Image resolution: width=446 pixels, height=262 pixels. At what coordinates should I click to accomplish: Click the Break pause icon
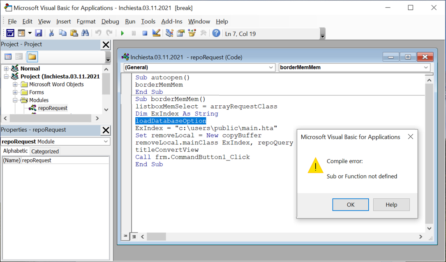coord(134,33)
